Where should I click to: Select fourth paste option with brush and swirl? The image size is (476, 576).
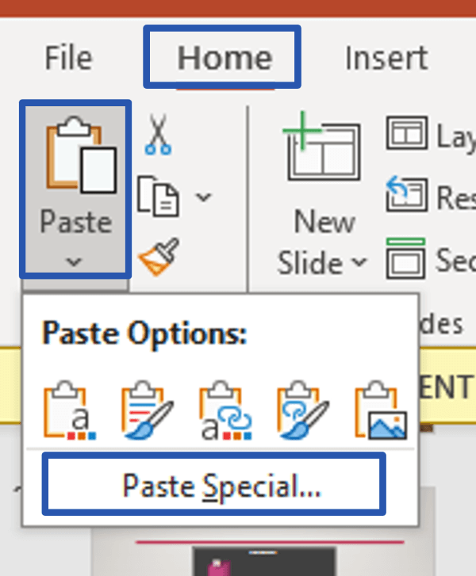[x=303, y=410]
